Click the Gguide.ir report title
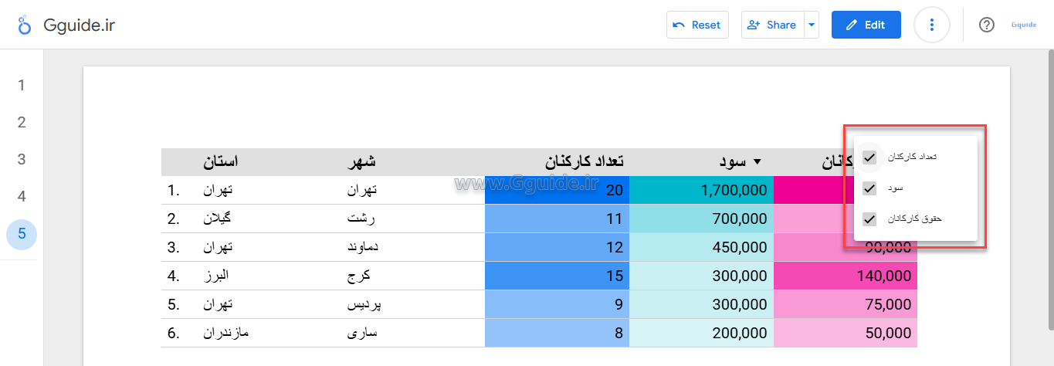The height and width of the screenshot is (366, 1054). pyautogui.click(x=80, y=25)
